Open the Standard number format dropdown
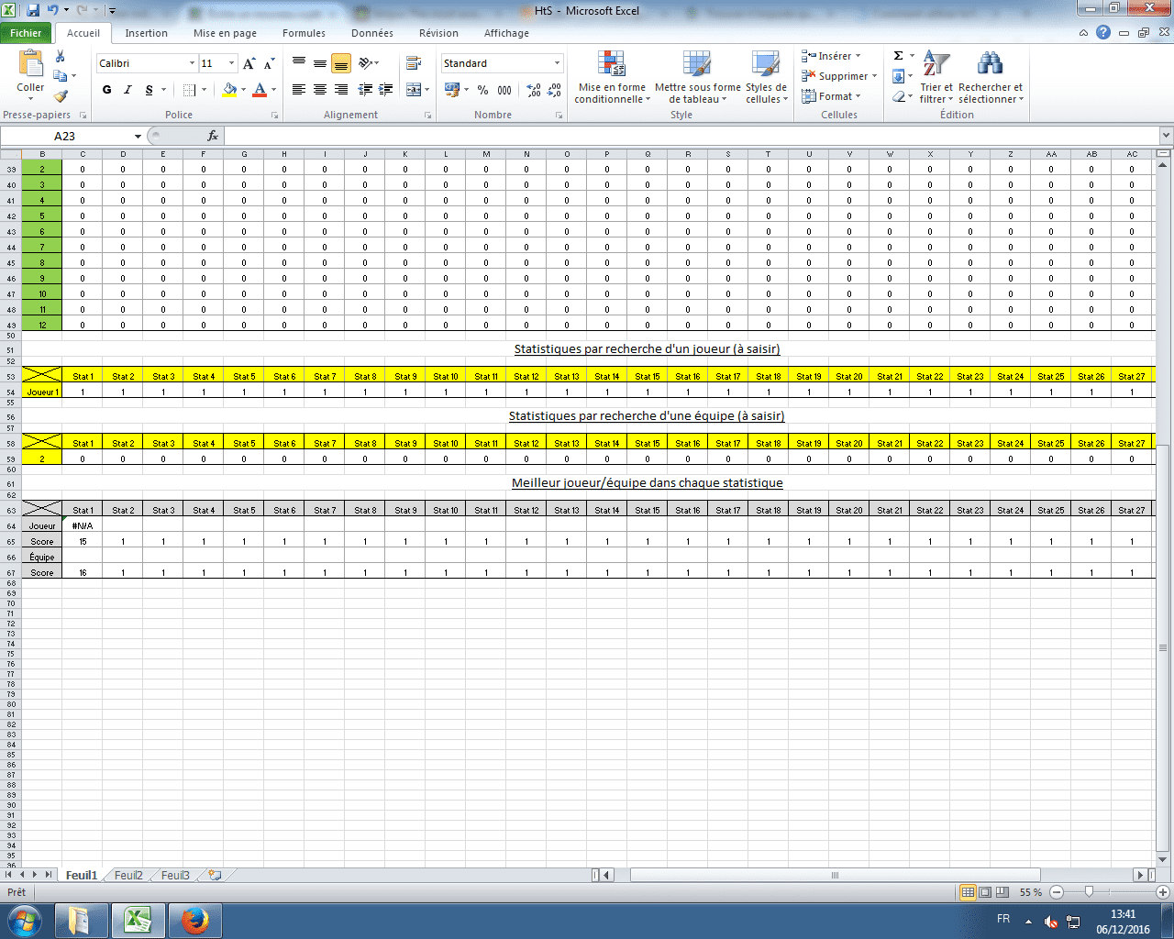This screenshot has width=1174, height=939. tap(557, 63)
